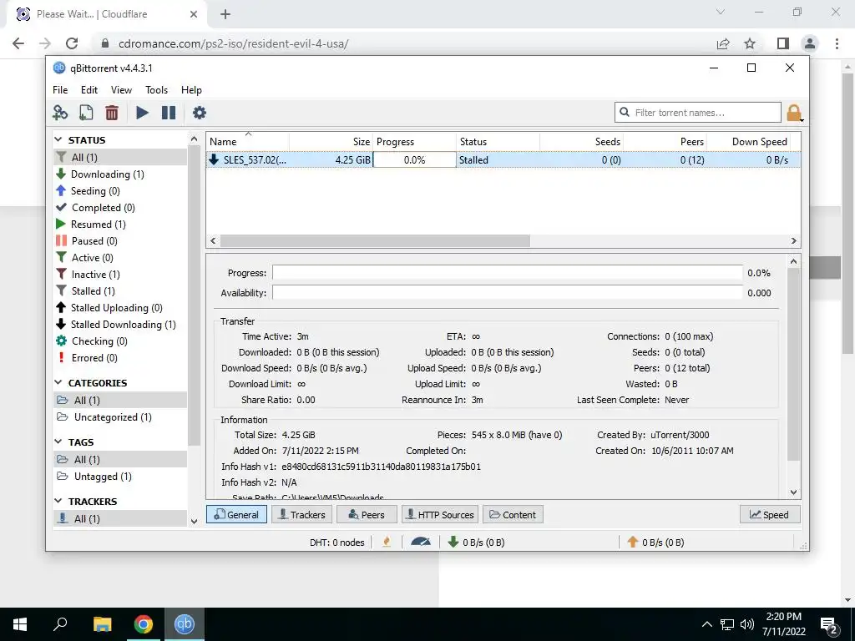Switch to the Peers tab
The width and height of the screenshot is (855, 641).
(x=367, y=514)
